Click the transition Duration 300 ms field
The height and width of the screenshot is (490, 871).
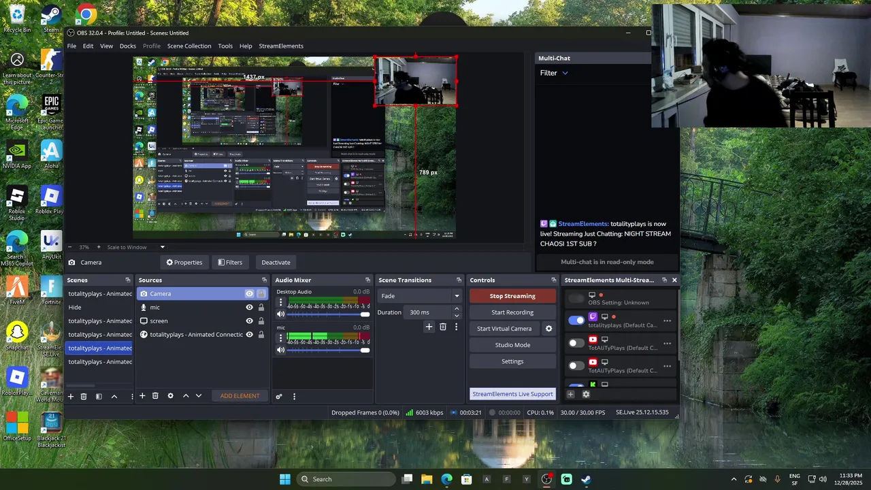click(427, 312)
